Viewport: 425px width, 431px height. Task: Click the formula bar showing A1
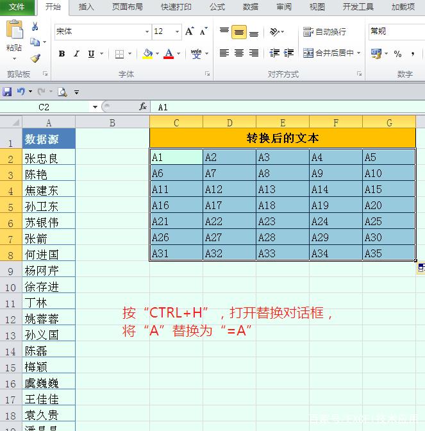coord(287,107)
